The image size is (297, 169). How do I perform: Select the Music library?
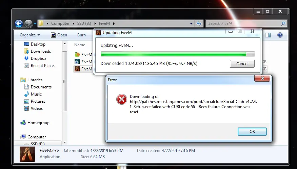tap(36, 94)
